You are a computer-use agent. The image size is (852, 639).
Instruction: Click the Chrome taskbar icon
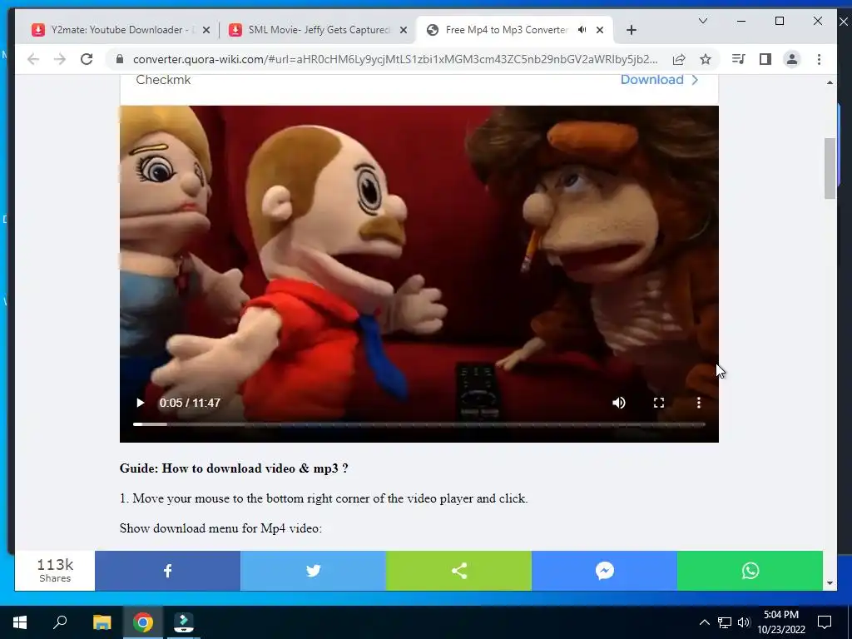click(x=143, y=622)
